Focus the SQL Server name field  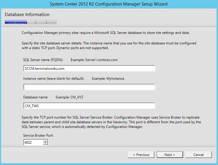click(89, 68)
